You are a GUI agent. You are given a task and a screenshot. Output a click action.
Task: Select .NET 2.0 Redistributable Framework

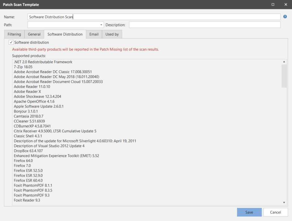43,62
